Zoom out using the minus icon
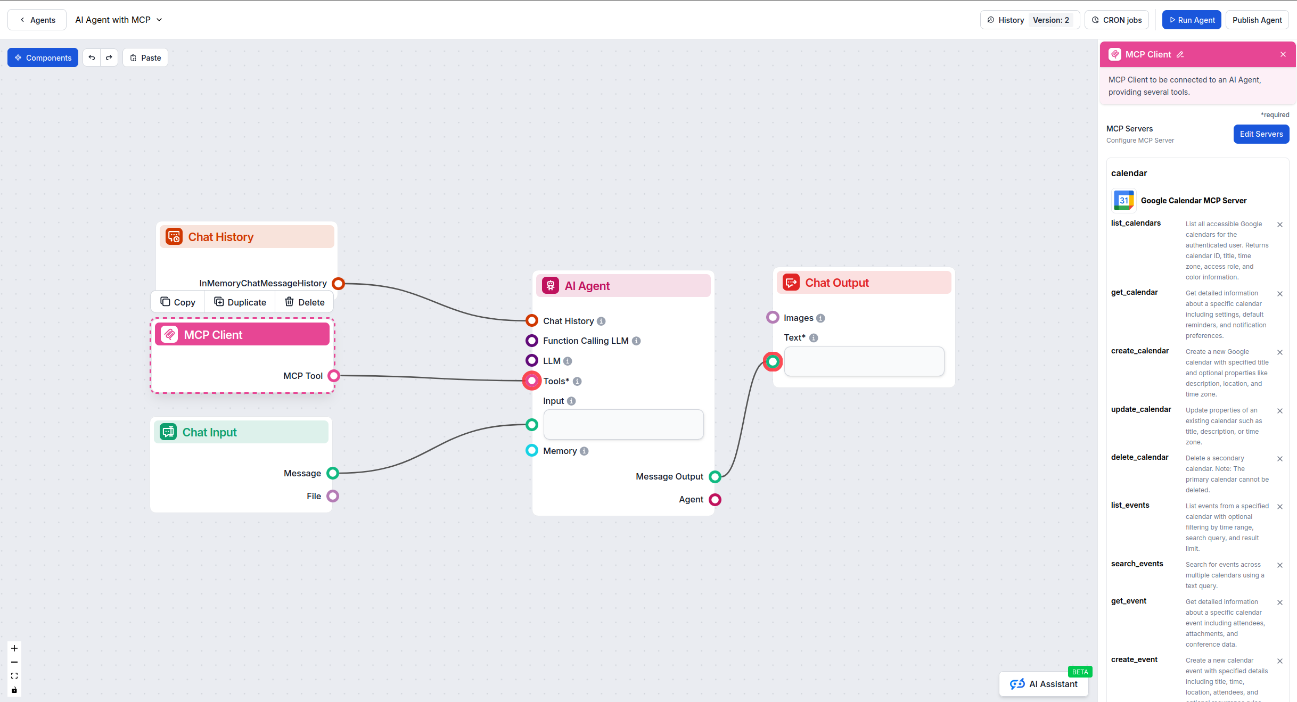This screenshot has height=702, width=1297. coord(14,662)
